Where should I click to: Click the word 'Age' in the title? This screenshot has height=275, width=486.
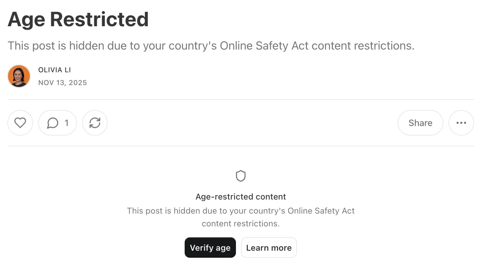point(26,20)
